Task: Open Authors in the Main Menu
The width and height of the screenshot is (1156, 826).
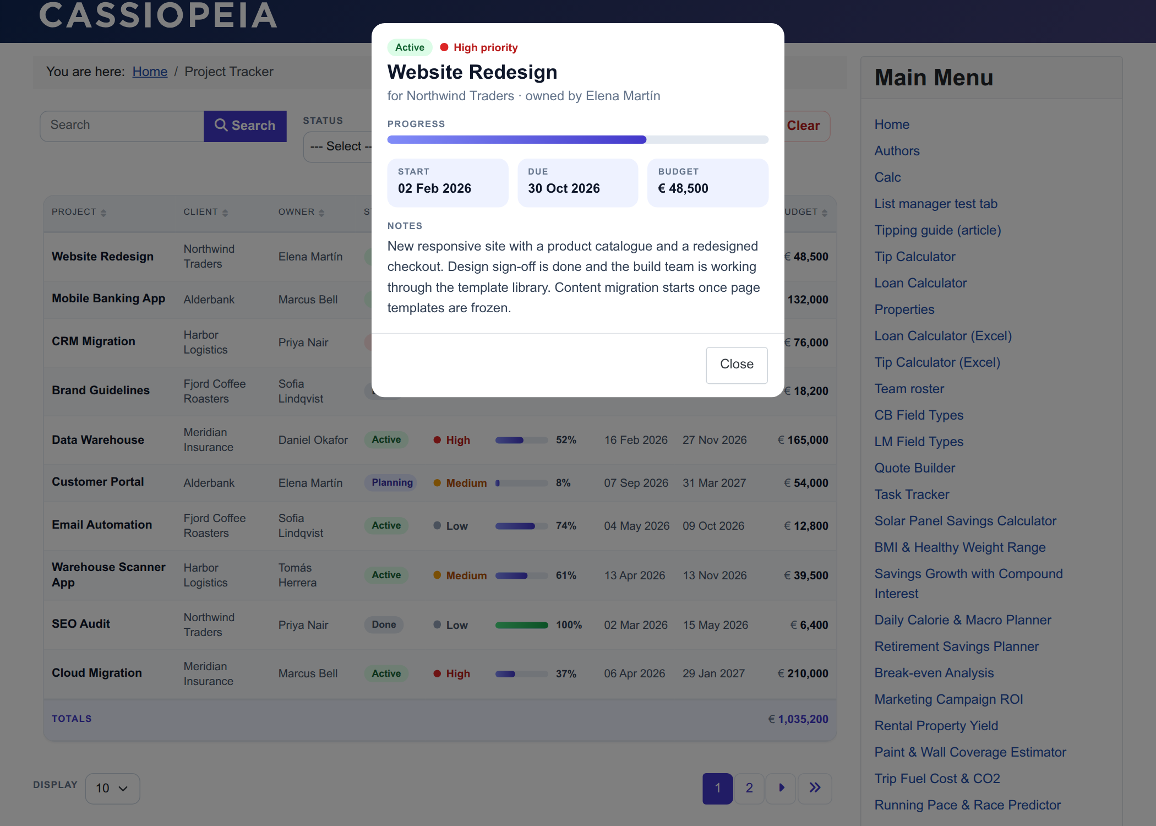Action: [897, 151]
